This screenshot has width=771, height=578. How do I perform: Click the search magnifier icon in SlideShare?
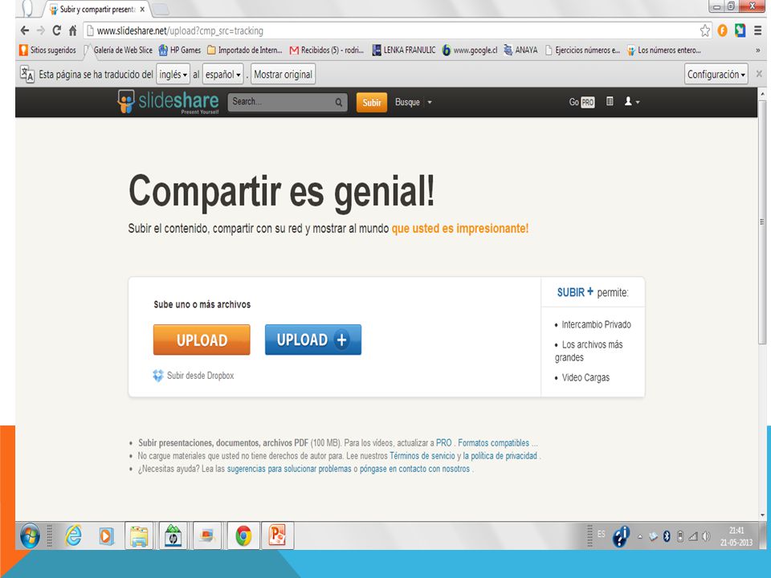339,102
